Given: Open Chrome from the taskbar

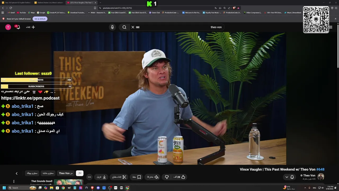Looking at the screenshot, I should pyautogui.click(x=63, y=188).
